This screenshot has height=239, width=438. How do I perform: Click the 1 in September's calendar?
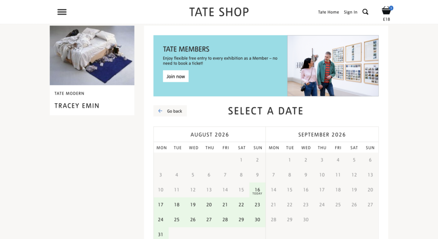coord(290,160)
